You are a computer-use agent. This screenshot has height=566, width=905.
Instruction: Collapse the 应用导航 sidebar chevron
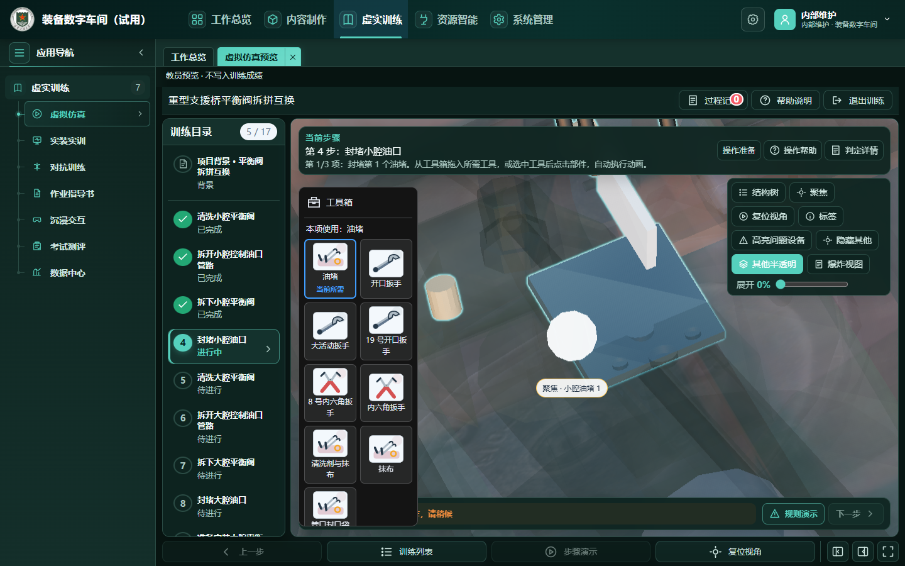pos(141,53)
